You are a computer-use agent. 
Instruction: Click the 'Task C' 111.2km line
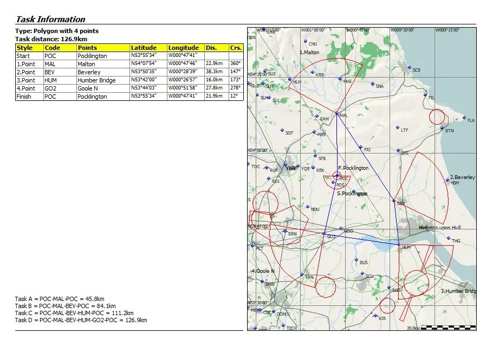pos(74,313)
